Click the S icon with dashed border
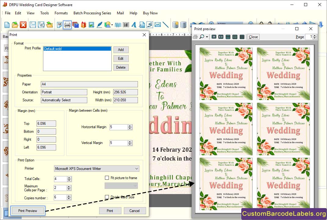 [x=150, y=25]
